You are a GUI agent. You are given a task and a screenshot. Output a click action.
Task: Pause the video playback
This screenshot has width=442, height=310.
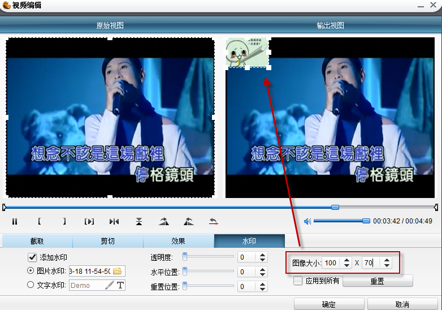[x=15, y=222]
